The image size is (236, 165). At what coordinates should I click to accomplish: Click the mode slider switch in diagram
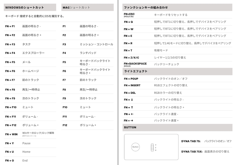coord(152,147)
